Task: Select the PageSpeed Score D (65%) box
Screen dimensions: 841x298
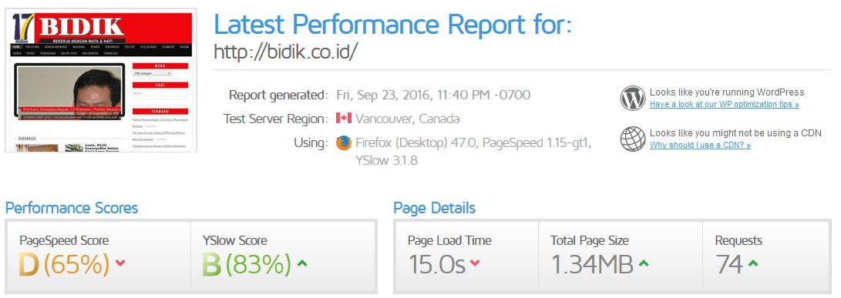Action: point(98,256)
